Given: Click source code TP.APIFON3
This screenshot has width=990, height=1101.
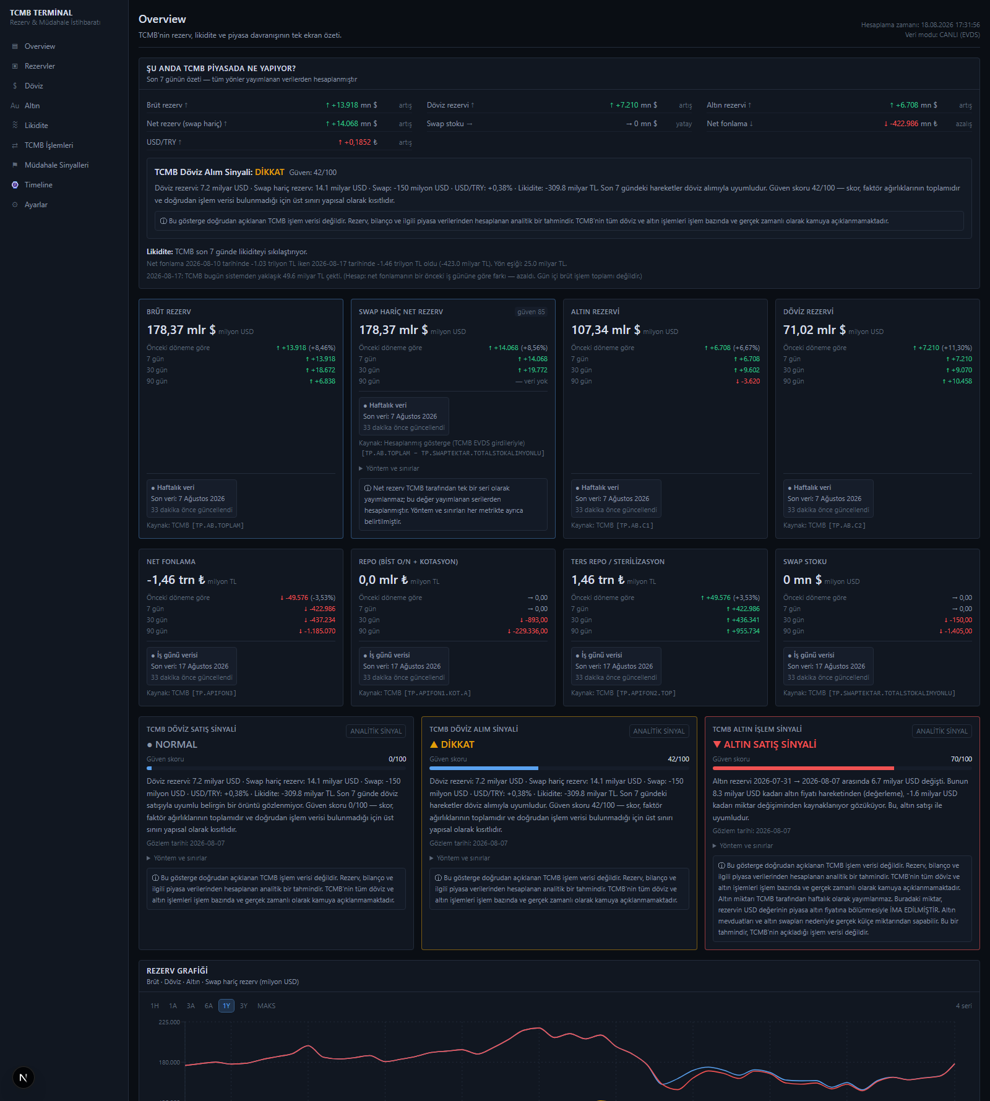Looking at the screenshot, I should (214, 693).
